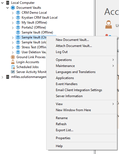The image size is (119, 154).
Task: Select the Ground Link Proxies label
Action: [31, 57]
